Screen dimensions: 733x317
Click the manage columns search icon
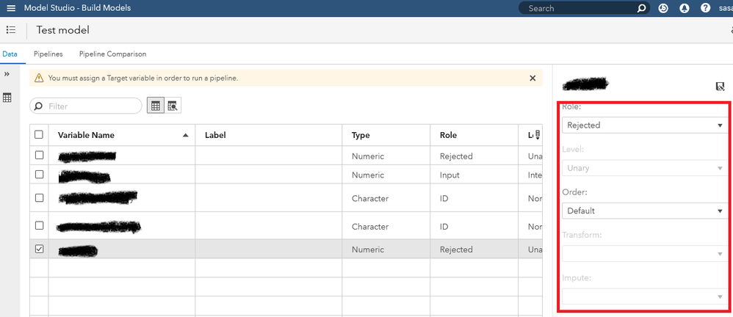pos(173,106)
